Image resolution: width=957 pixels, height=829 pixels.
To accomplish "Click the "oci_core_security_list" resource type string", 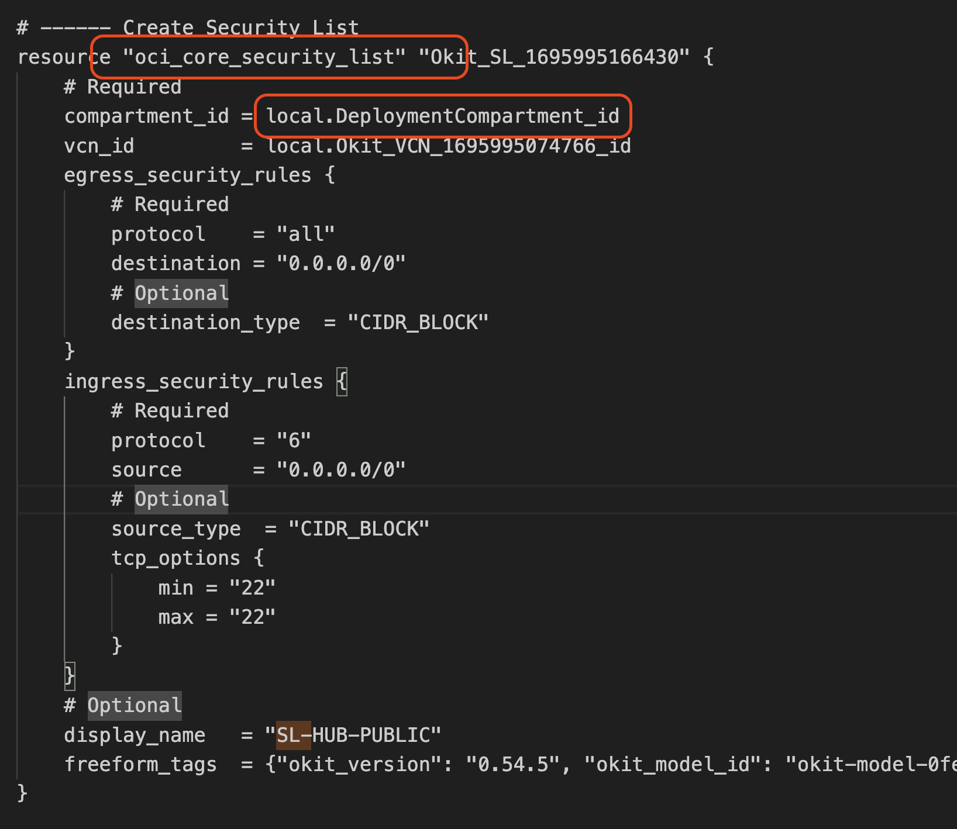I will point(264,57).
